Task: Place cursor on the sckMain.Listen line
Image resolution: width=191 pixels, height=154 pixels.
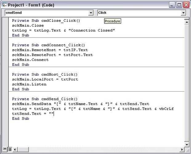Action: tap(29, 84)
